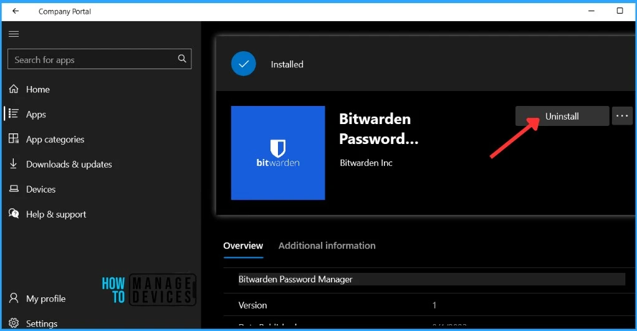Image resolution: width=637 pixels, height=331 pixels.
Task: Click the Uninstall button
Action: tap(562, 116)
